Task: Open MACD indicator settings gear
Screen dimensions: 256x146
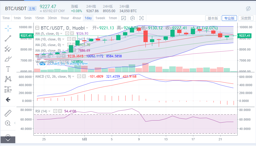Action: [x=79, y=76]
